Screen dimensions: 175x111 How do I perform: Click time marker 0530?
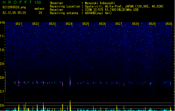coord(169,24)
